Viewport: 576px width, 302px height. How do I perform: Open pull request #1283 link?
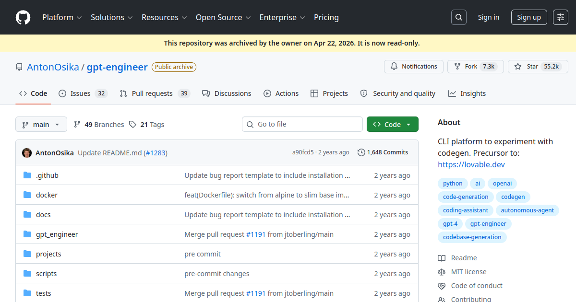click(x=156, y=153)
